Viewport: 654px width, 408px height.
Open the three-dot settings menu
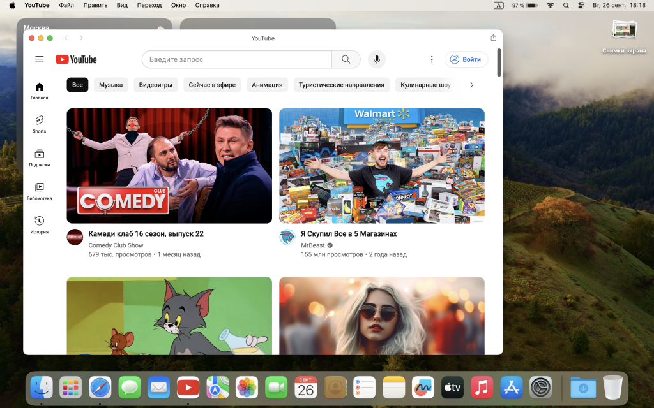tap(432, 59)
